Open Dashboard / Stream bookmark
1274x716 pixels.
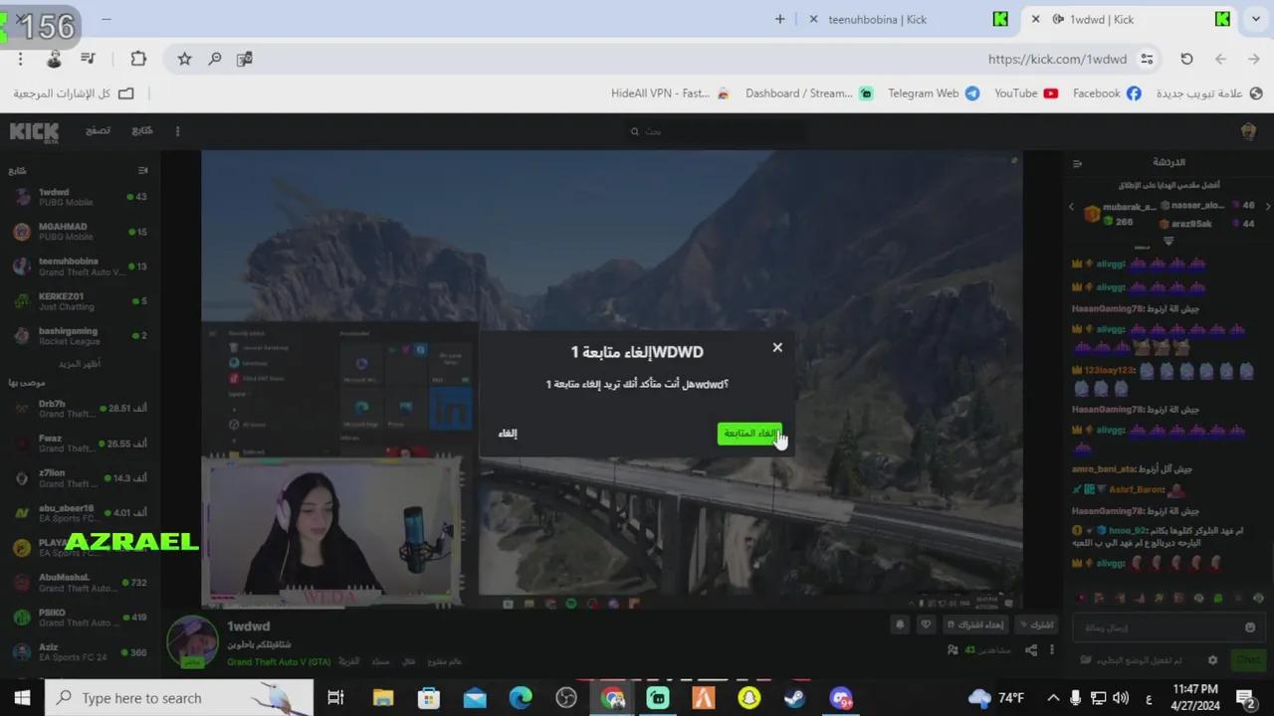808,93
